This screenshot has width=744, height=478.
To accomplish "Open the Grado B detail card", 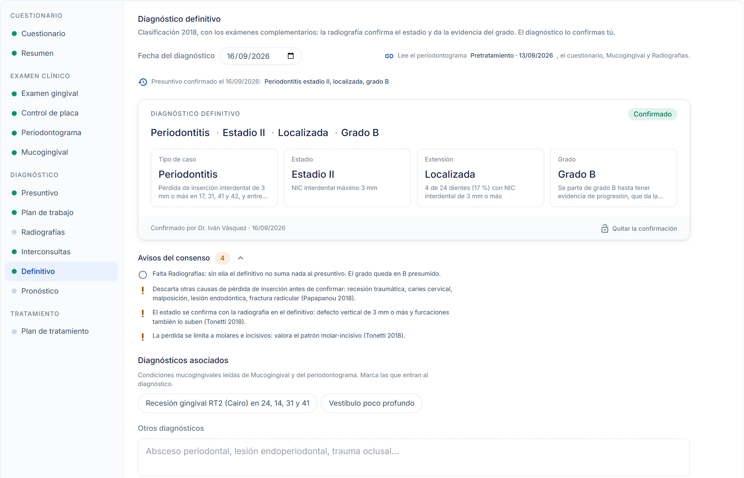I will coord(613,178).
